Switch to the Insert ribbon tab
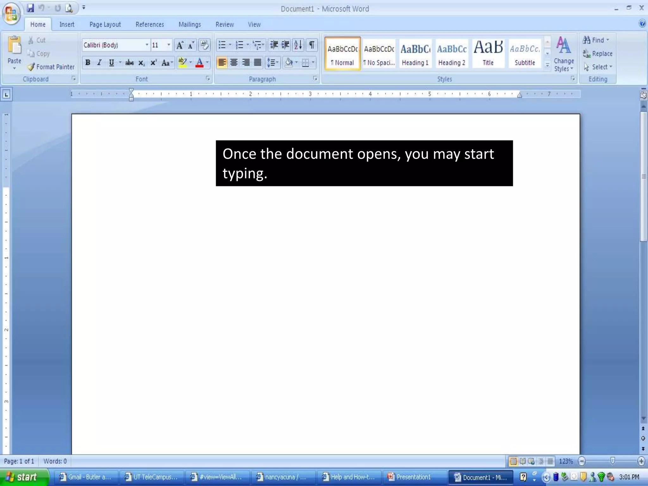 (67, 24)
